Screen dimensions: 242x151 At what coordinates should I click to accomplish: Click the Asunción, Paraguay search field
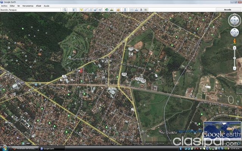pos(30,10)
